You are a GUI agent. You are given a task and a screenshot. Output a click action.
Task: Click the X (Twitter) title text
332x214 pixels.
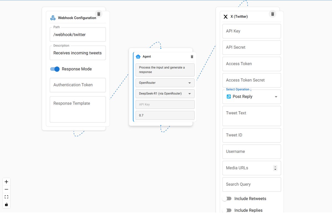[x=239, y=17]
